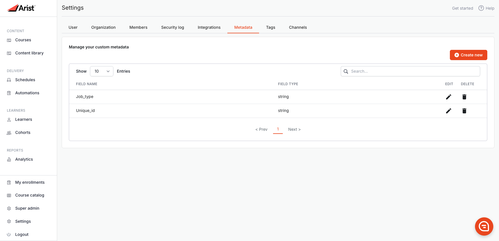Image resolution: width=499 pixels, height=241 pixels.
Task: Click the string type in Job_type row
Action: pos(283,97)
